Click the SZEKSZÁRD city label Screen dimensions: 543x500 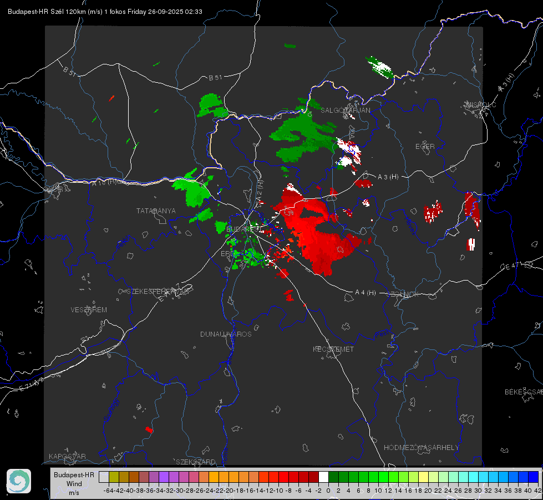(x=196, y=462)
